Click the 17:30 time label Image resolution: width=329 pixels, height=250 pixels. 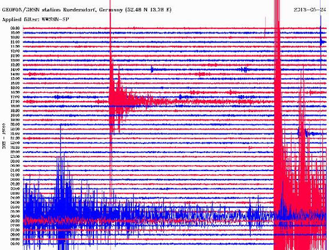(15, 102)
